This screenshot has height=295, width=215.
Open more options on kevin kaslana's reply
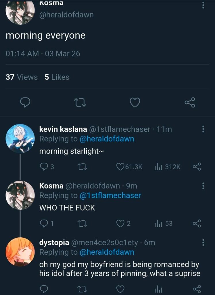[203, 129]
